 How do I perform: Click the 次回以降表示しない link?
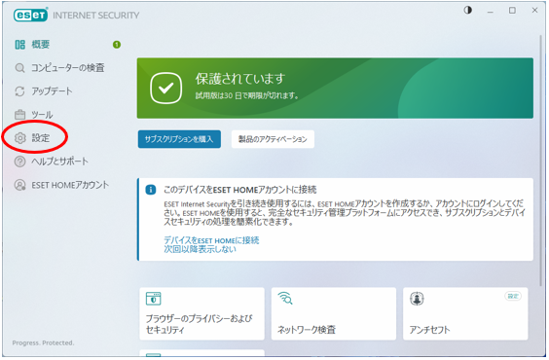click(200, 249)
